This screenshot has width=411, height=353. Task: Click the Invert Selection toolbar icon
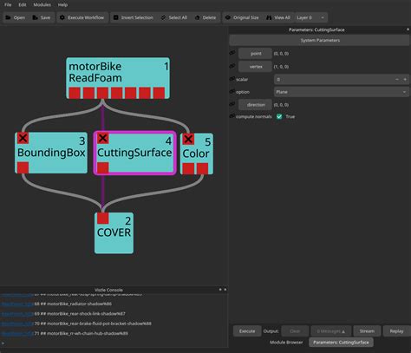click(x=115, y=17)
